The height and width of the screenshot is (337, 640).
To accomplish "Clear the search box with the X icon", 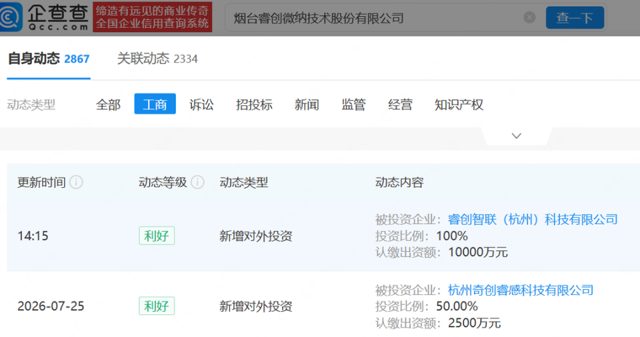I will pyautogui.click(x=529, y=17).
